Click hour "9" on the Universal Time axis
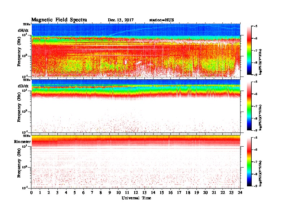 (110, 192)
